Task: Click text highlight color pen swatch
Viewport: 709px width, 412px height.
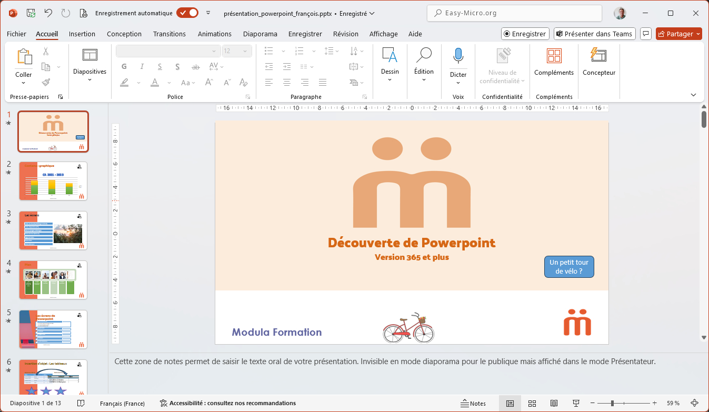Action: pyautogui.click(x=124, y=83)
